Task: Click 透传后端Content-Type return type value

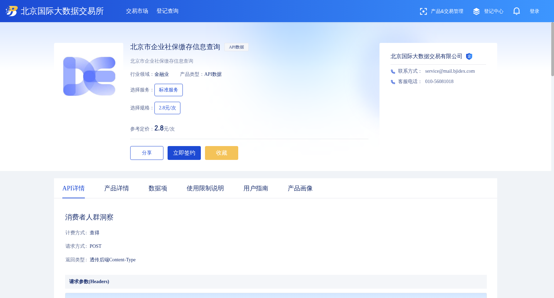Action: [113, 260]
